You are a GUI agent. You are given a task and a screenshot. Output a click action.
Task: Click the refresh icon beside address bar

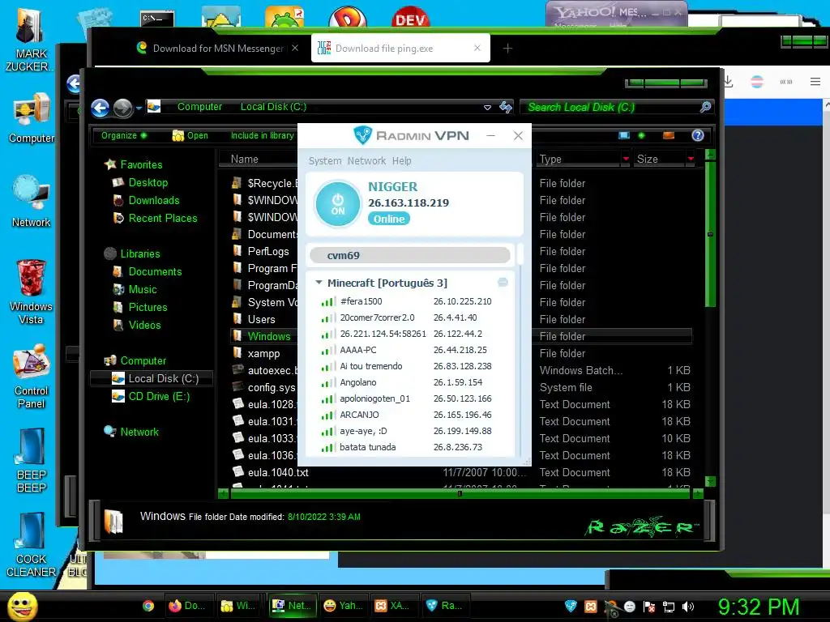click(x=506, y=108)
